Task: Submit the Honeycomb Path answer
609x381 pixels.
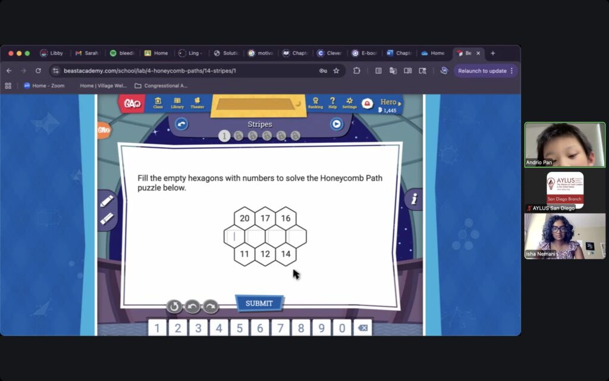Action: [259, 304]
